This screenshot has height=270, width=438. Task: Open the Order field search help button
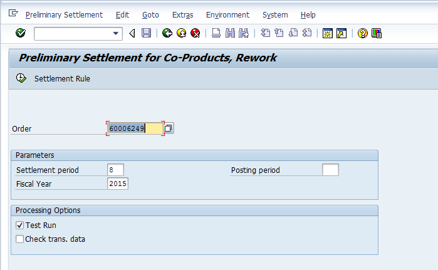coord(169,128)
